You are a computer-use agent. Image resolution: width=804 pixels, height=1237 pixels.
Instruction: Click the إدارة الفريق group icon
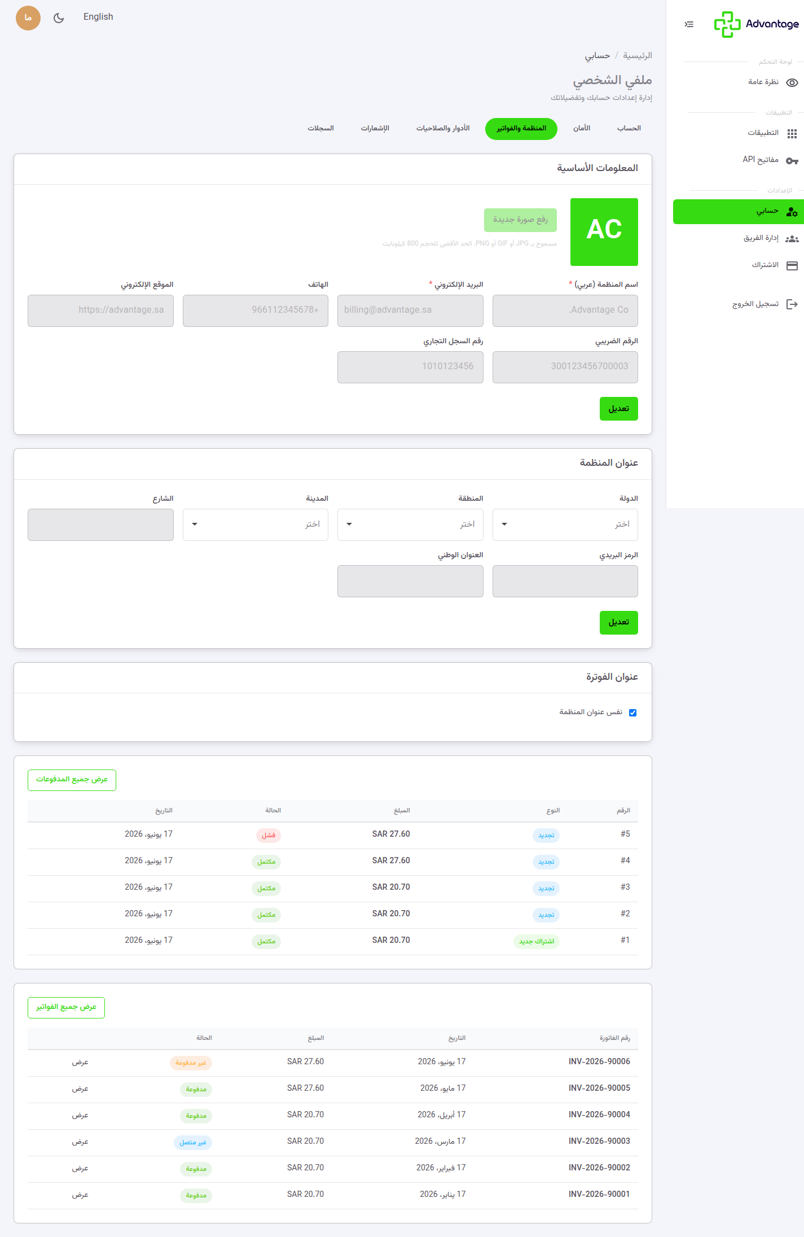pyautogui.click(x=792, y=239)
